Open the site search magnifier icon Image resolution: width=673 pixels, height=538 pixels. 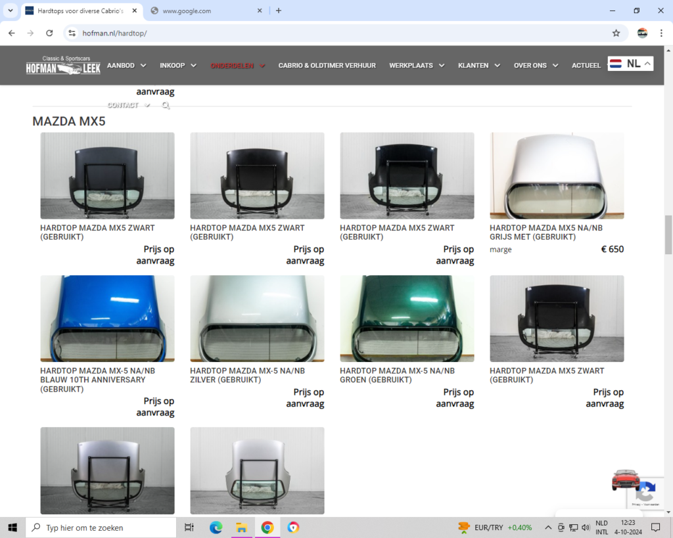(166, 105)
